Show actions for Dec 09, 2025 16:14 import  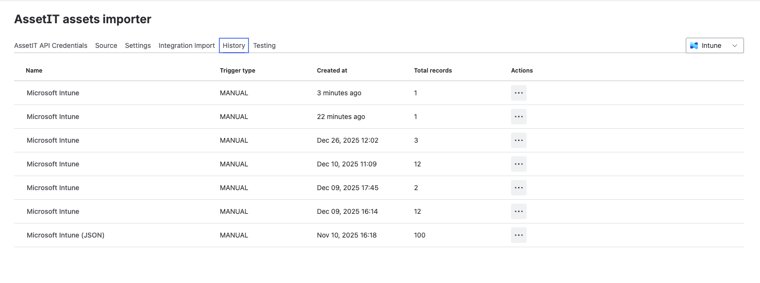[518, 211]
